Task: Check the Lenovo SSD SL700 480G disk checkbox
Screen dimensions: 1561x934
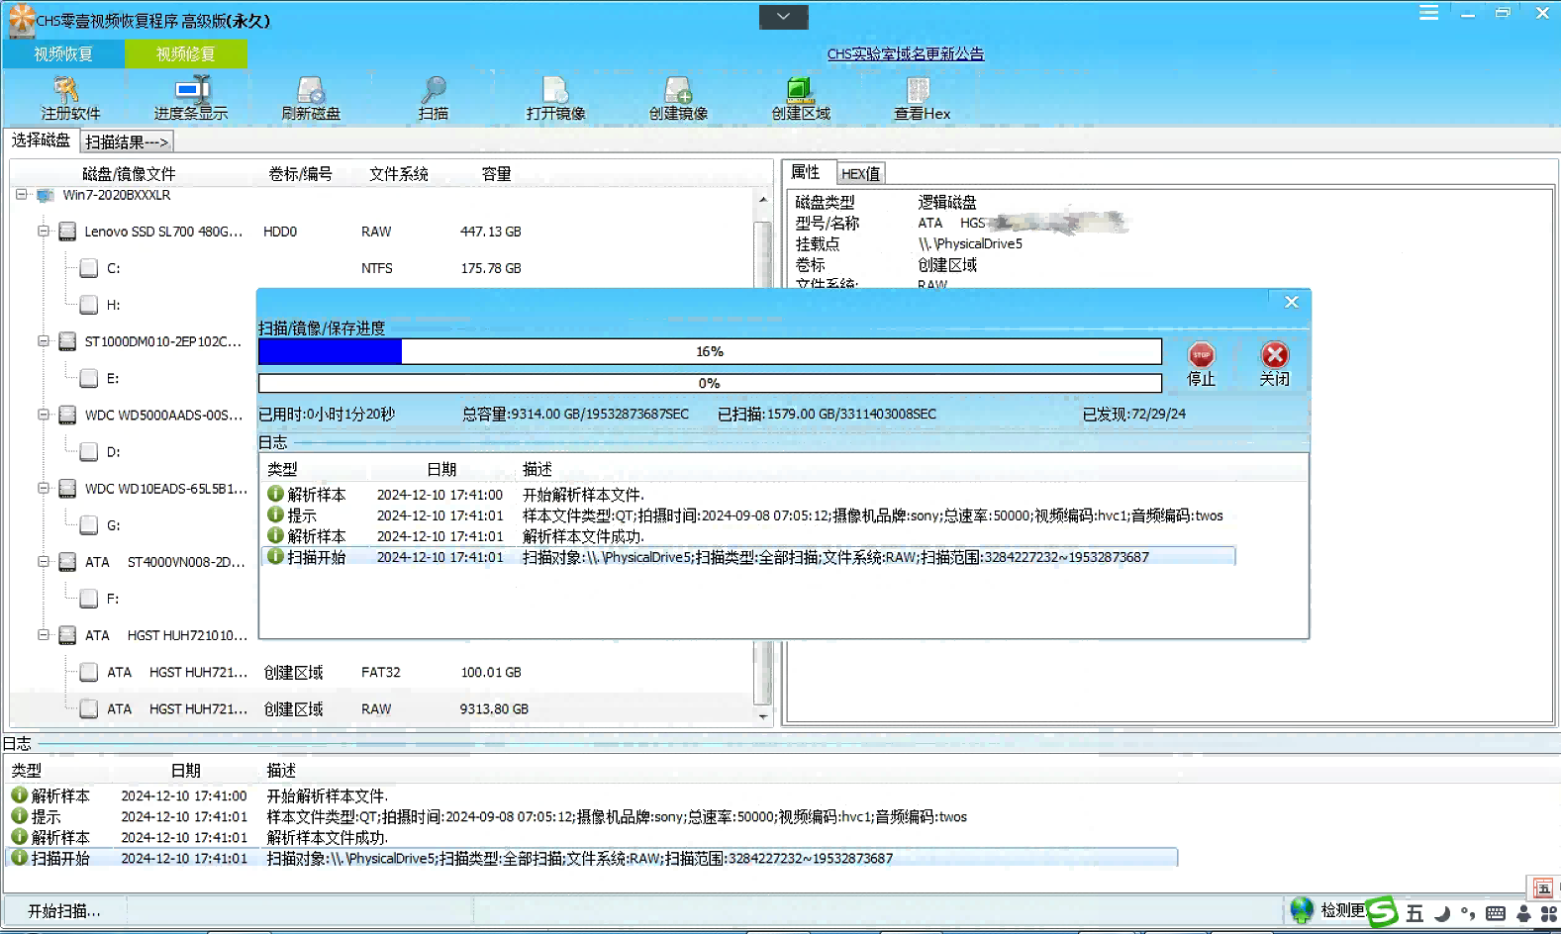Action: 67,232
